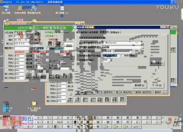Switch to the 账号管理 tab

tap(93, 32)
